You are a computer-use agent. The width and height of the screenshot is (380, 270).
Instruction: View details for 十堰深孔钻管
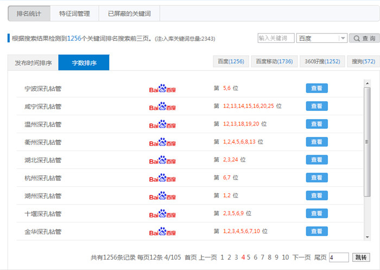(316, 214)
